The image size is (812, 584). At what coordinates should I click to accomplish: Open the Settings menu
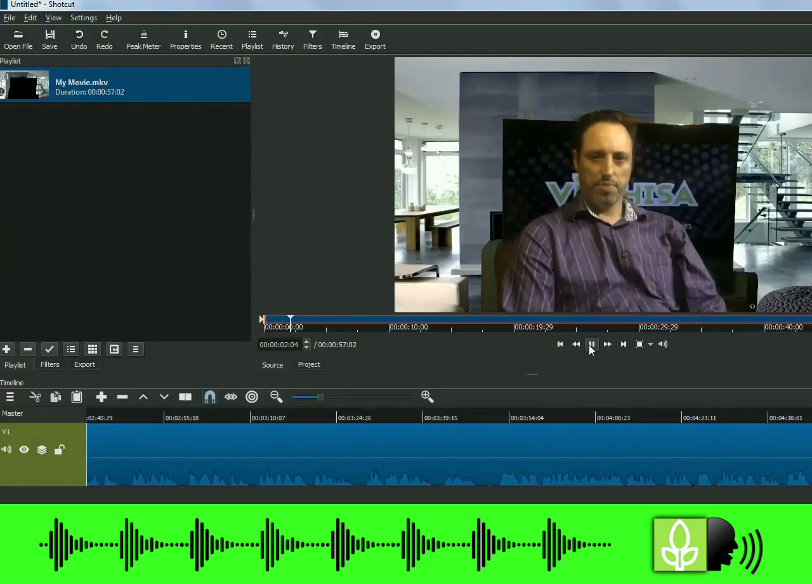click(83, 18)
